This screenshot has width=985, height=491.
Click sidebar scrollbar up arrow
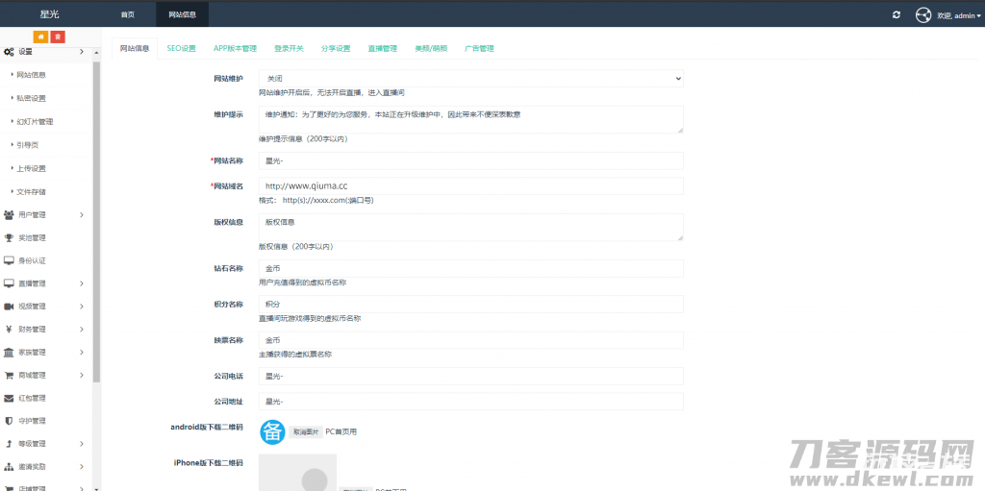click(96, 53)
